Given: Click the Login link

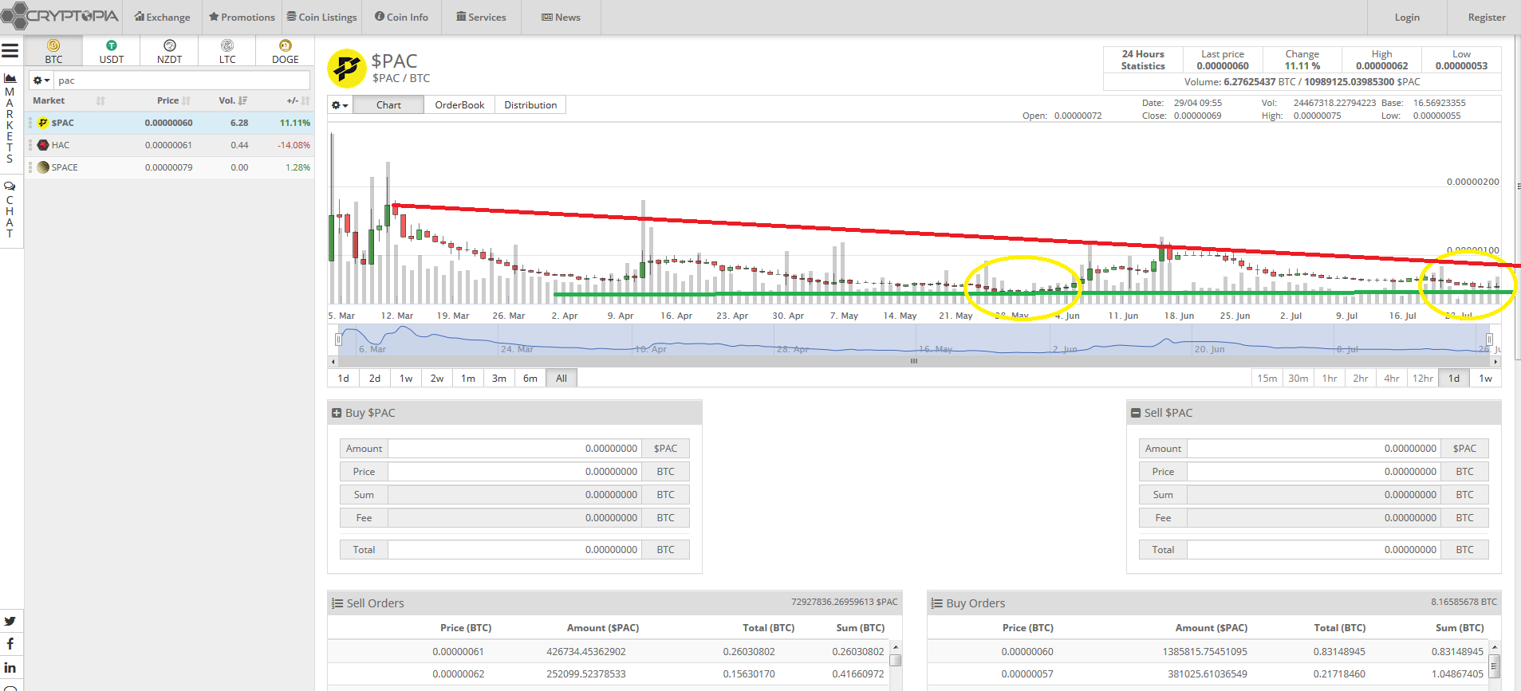Looking at the screenshot, I should pos(1407,17).
